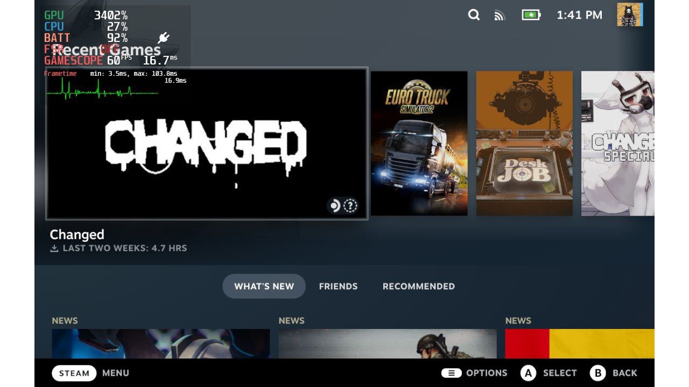The image size is (689, 387).
Task: Switch to the Friends tab
Action: [x=338, y=286]
